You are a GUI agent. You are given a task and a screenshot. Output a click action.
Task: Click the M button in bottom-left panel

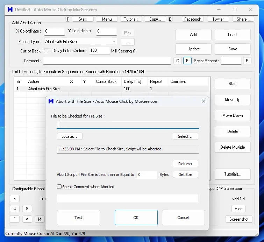(40, 219)
